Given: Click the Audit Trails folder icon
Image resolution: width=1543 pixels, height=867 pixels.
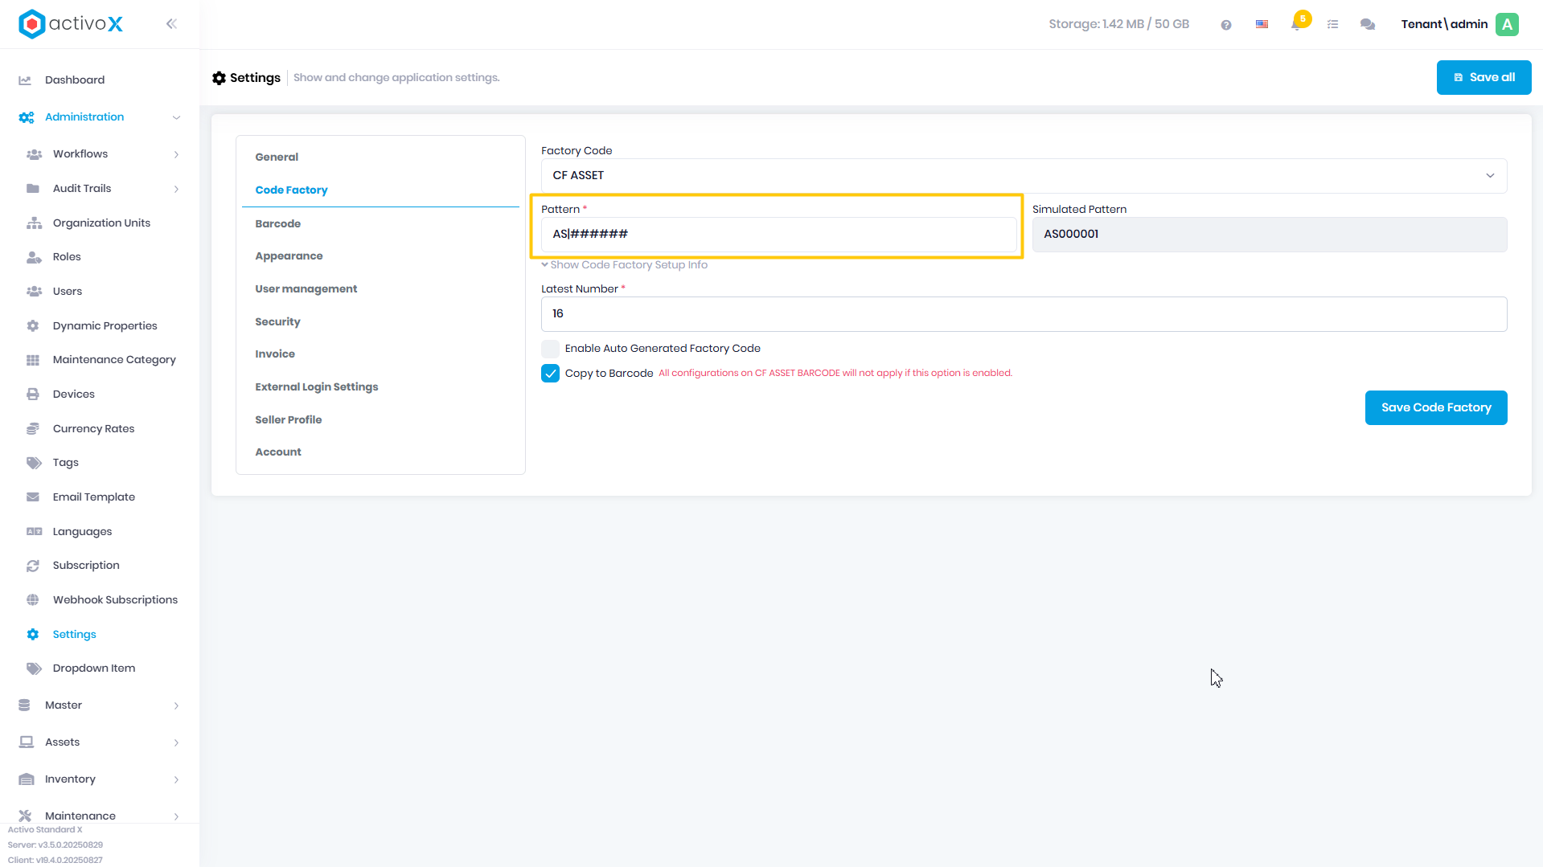Looking at the screenshot, I should point(33,189).
